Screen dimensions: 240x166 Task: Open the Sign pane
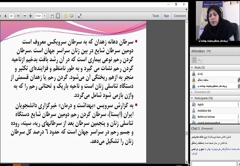click(167, 16)
